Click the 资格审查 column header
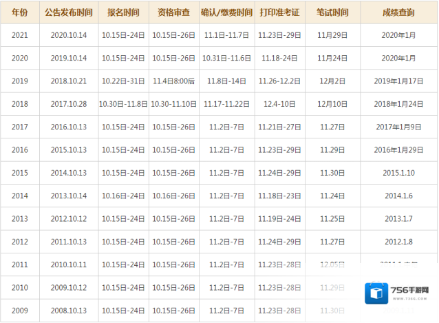439x323 pixels. pos(173,12)
